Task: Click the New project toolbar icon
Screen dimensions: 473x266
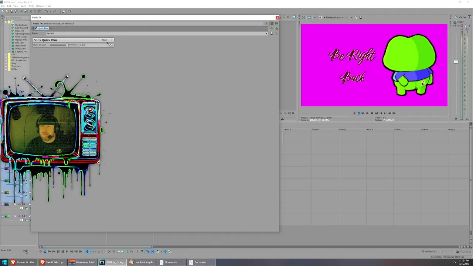Action: tap(3, 11)
